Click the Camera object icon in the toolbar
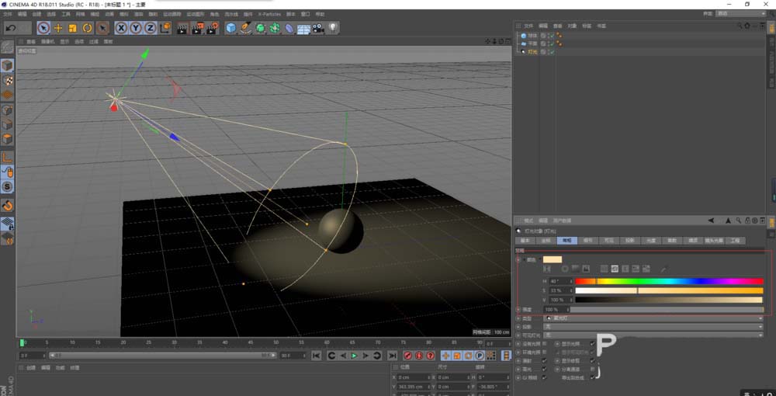 tap(318, 28)
